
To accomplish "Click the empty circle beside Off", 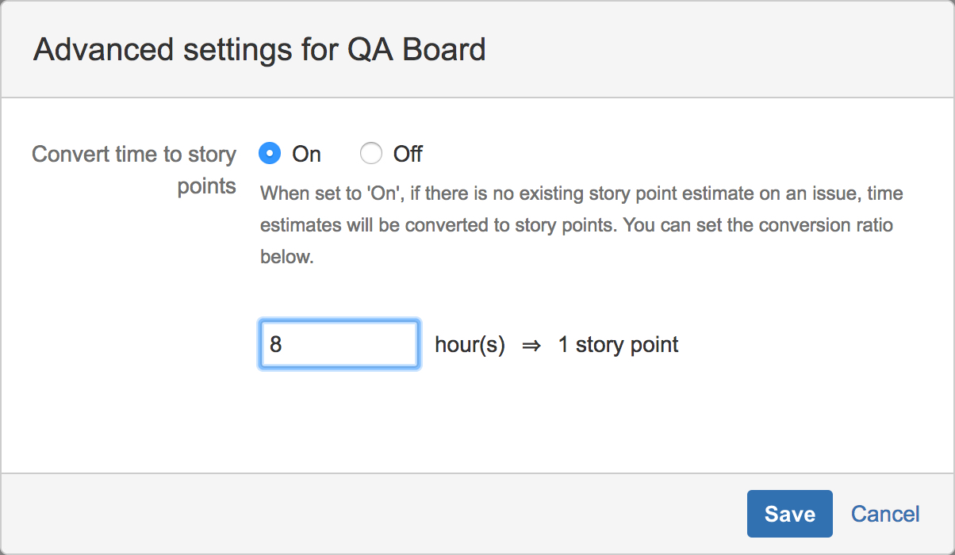I will (x=370, y=153).
